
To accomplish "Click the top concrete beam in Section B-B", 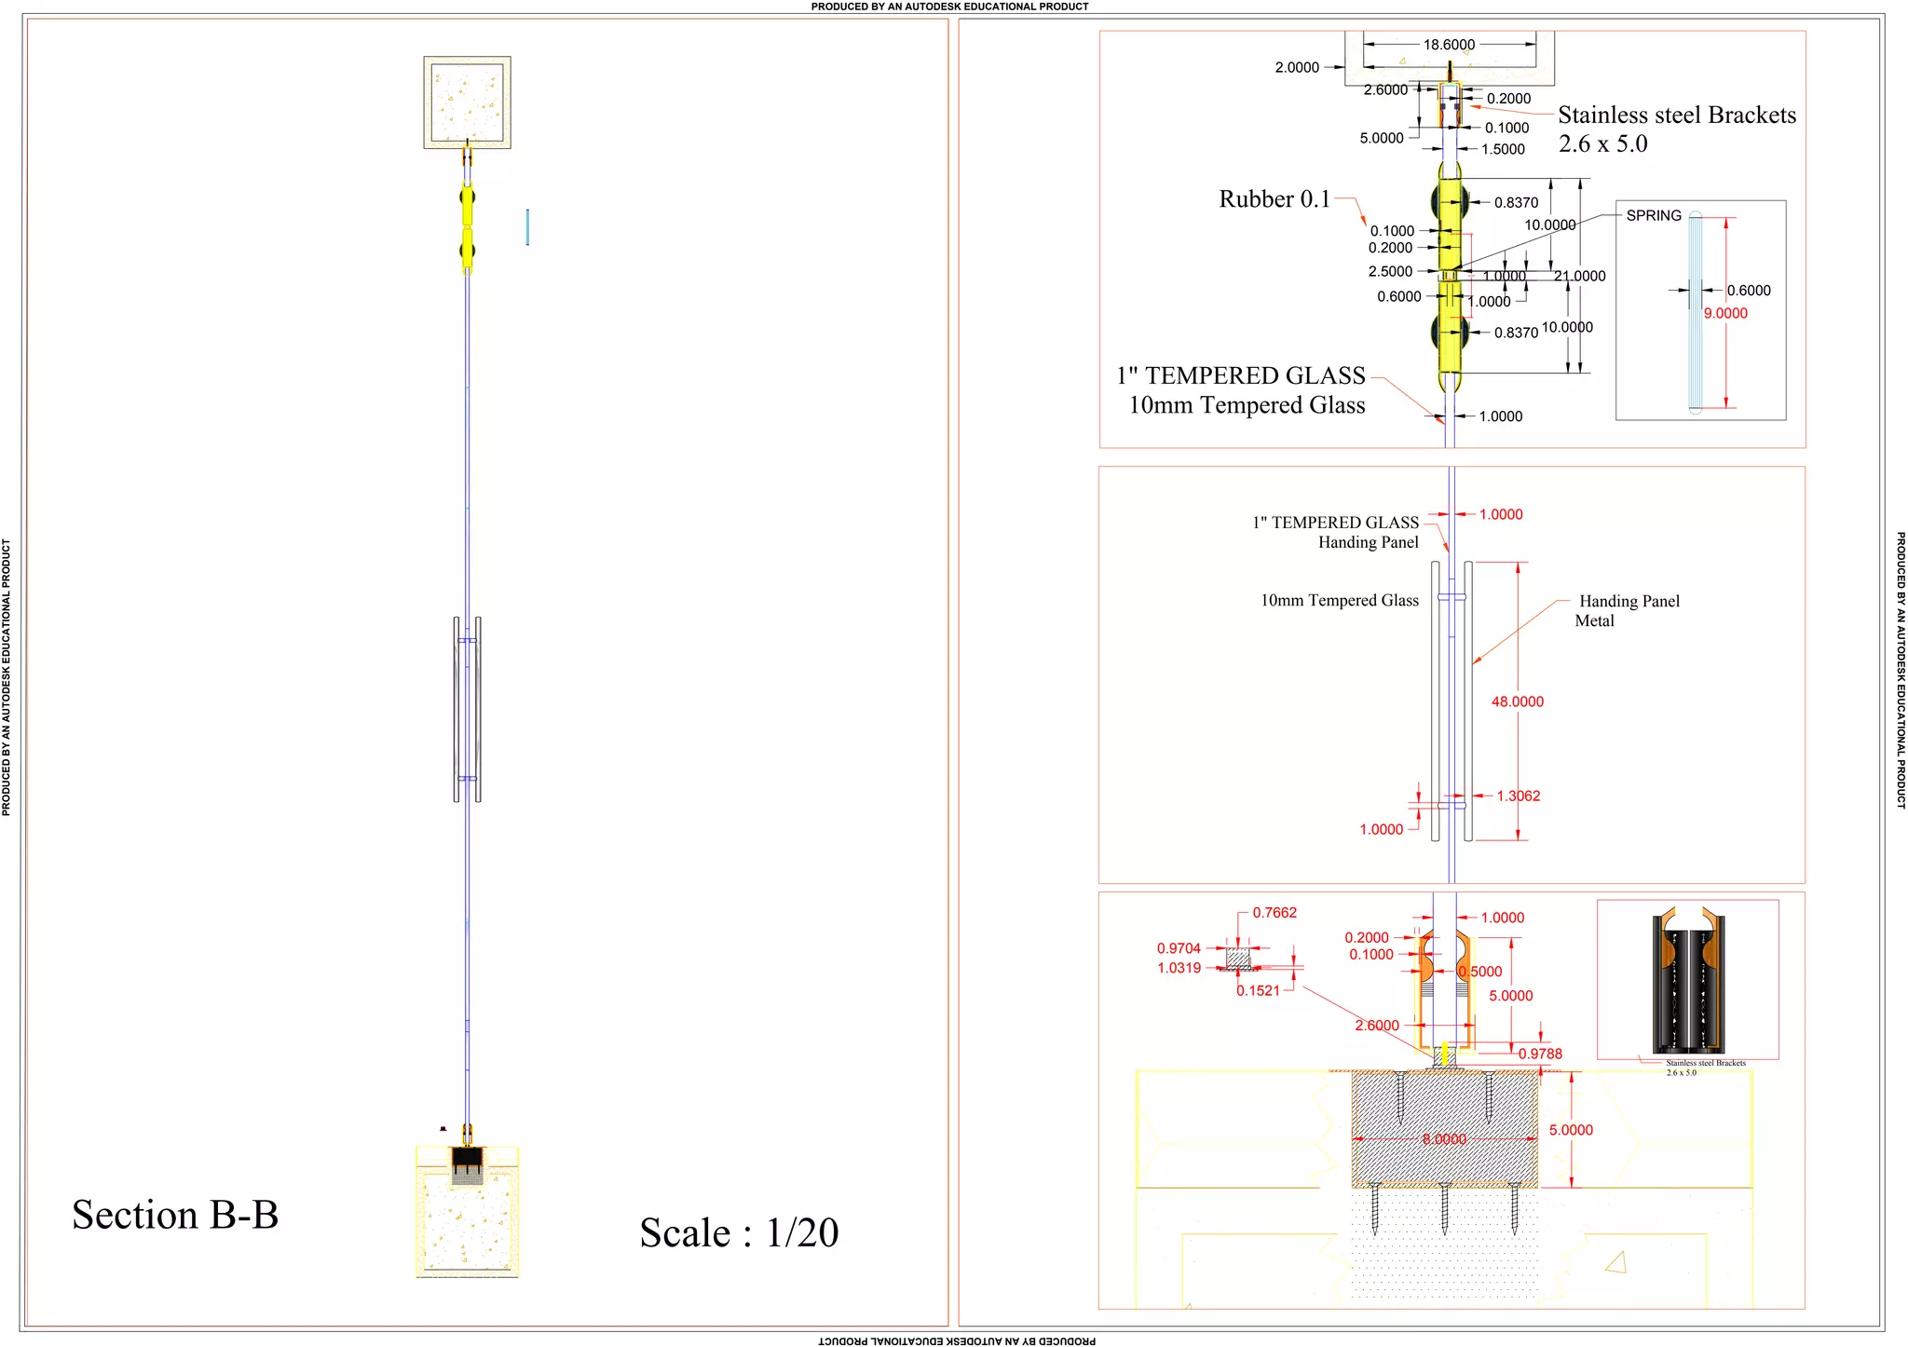I will click(x=468, y=102).
